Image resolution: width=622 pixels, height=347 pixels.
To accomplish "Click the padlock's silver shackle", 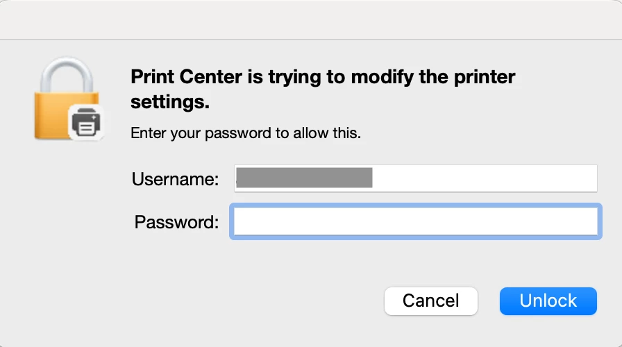I will 67,76.
